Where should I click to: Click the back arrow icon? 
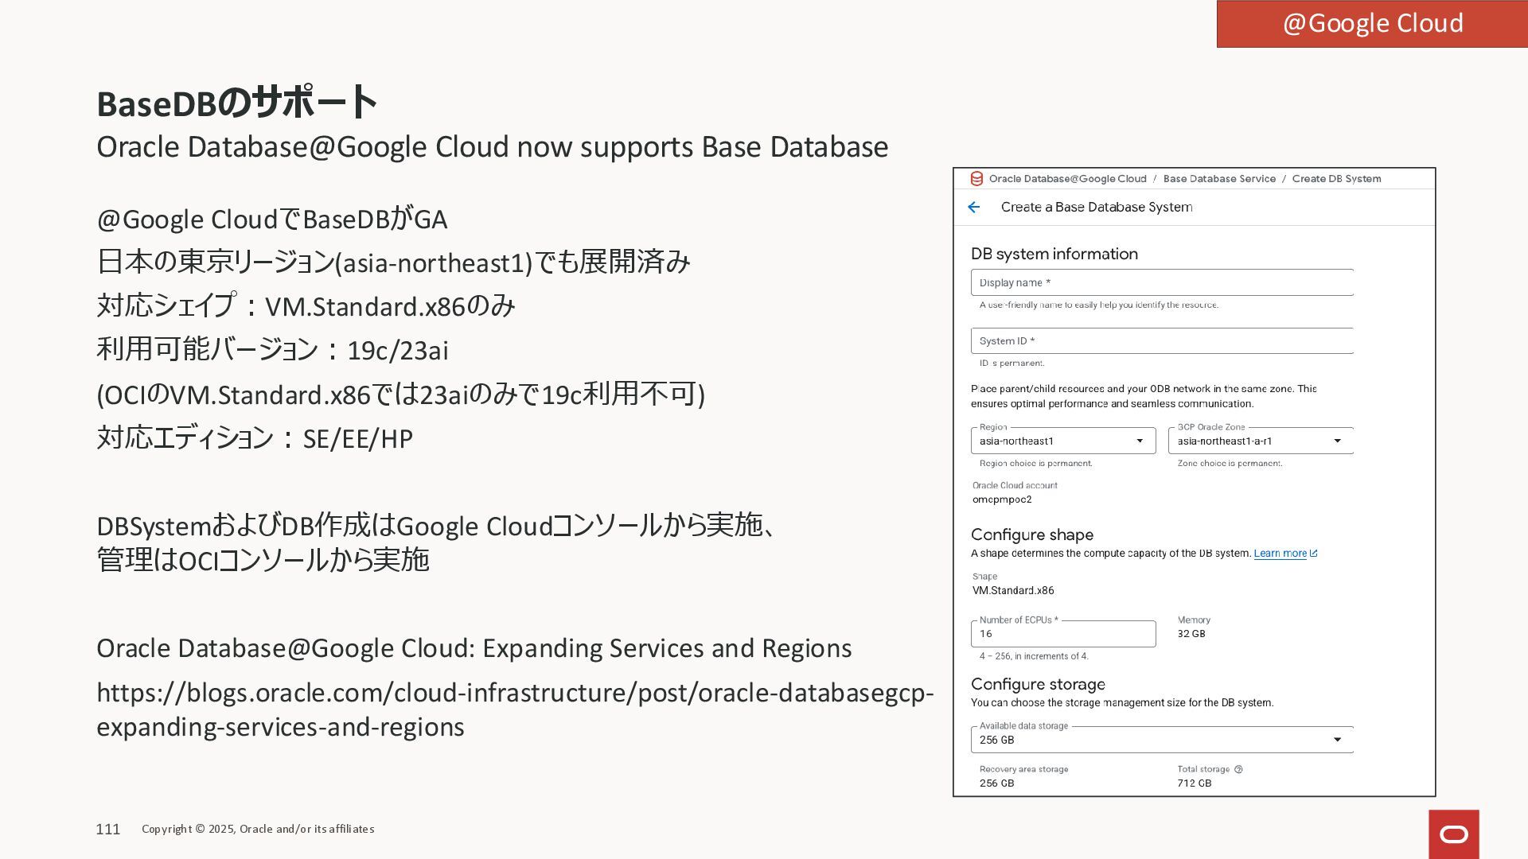click(973, 208)
